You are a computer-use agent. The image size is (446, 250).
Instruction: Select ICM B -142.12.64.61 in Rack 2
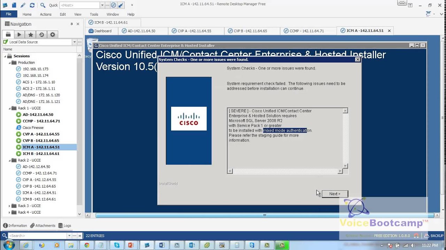pos(39,199)
